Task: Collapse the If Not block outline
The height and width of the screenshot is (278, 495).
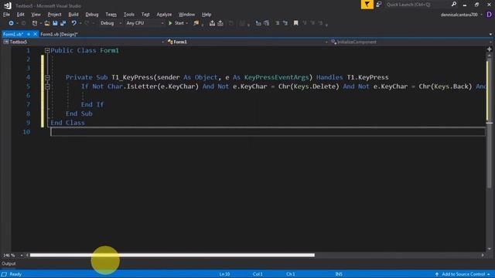Action: click(x=47, y=86)
